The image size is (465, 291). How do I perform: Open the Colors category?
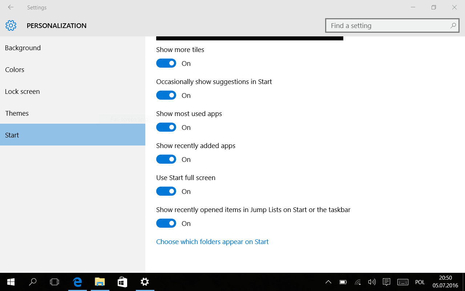(73, 69)
